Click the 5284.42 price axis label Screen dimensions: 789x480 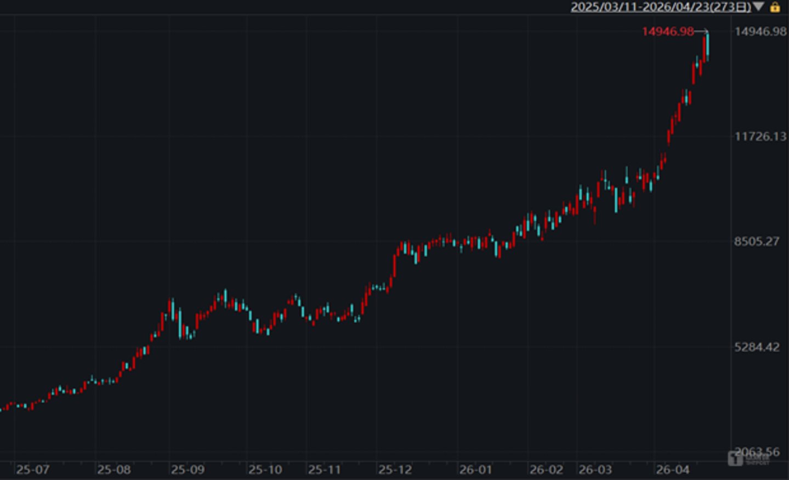coord(757,347)
